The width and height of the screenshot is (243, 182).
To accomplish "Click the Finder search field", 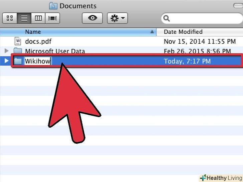I will [202, 18].
